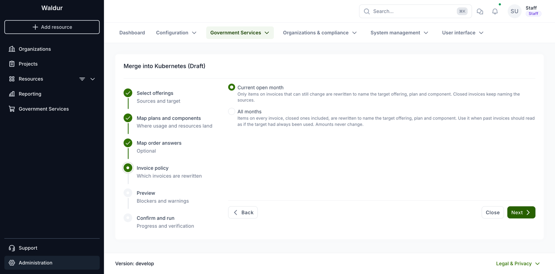This screenshot has height=274, width=555.
Task: Expand the Resources sidebar chevron
Action: point(92,79)
